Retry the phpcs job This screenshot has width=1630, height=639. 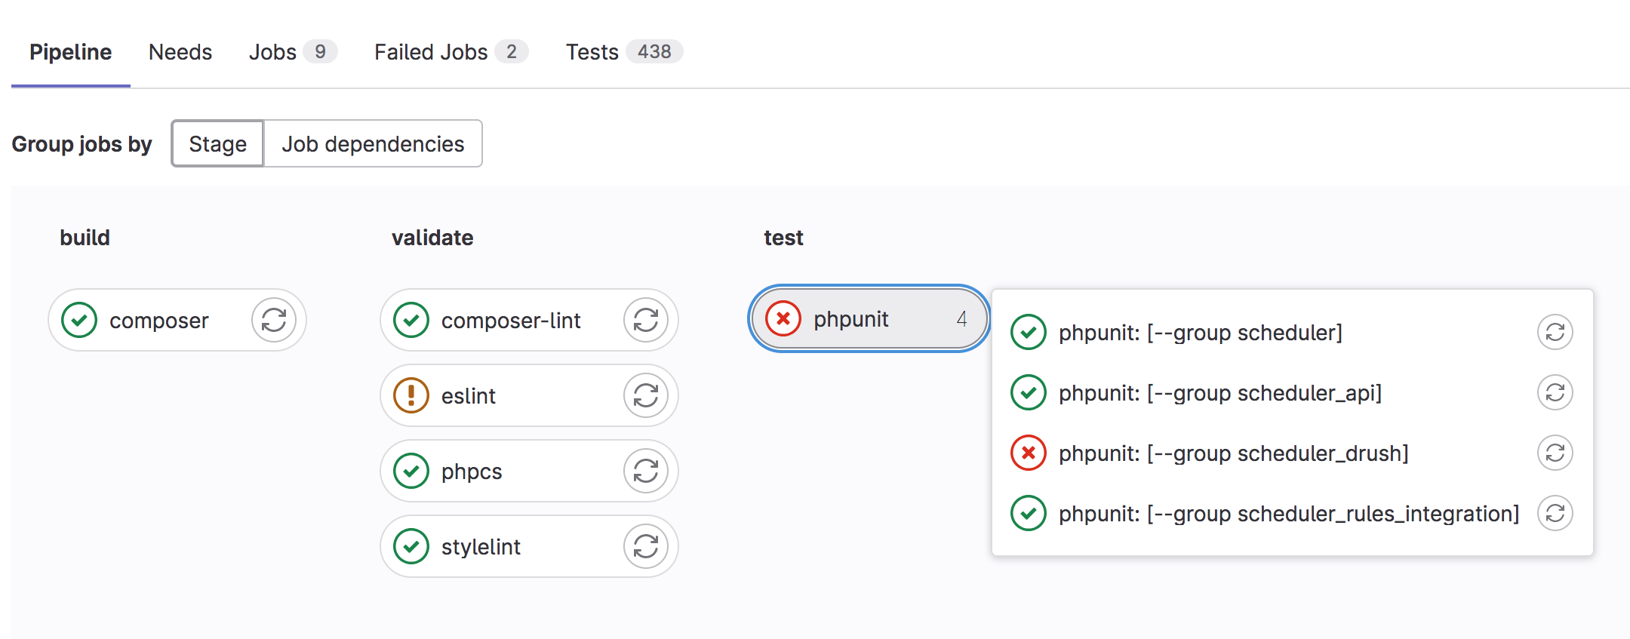pyautogui.click(x=645, y=471)
